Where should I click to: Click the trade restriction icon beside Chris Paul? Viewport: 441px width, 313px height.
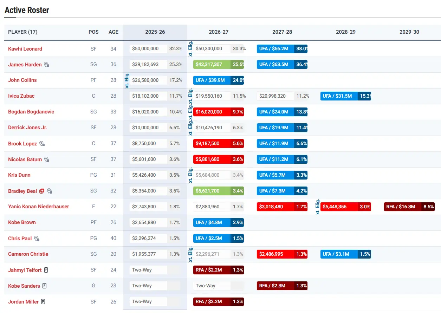point(37,239)
